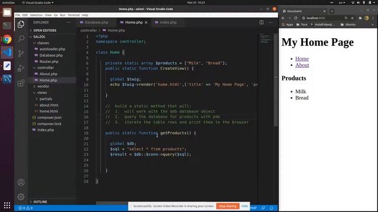Image resolution: width=378 pixels, height=212 pixels.
Task: Open composer.json in the explorer
Action: click(x=49, y=118)
